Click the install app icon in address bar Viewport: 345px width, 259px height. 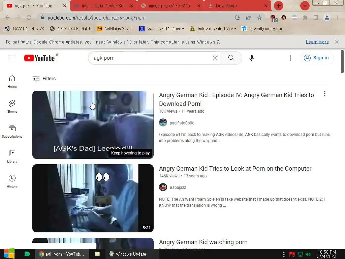click(238, 18)
